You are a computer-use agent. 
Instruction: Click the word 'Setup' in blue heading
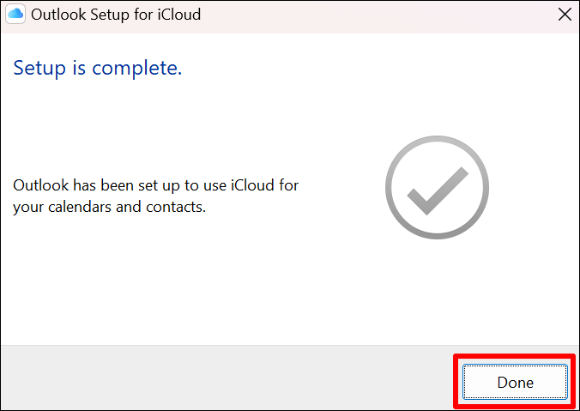[x=38, y=69]
